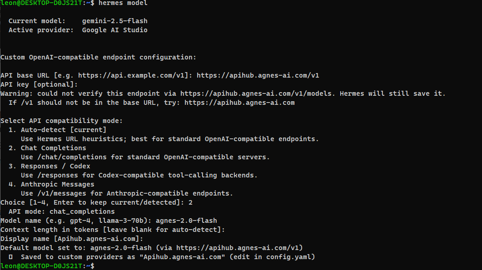Screen dimensions: 482x270
Task: Click the entered choice '2' value
Action: pyautogui.click(x=191, y=202)
